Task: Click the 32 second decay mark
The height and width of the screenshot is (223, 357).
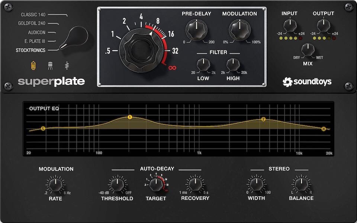Action: click(x=175, y=51)
